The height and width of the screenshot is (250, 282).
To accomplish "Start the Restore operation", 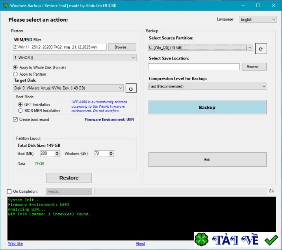I will pyautogui.click(x=69, y=178).
